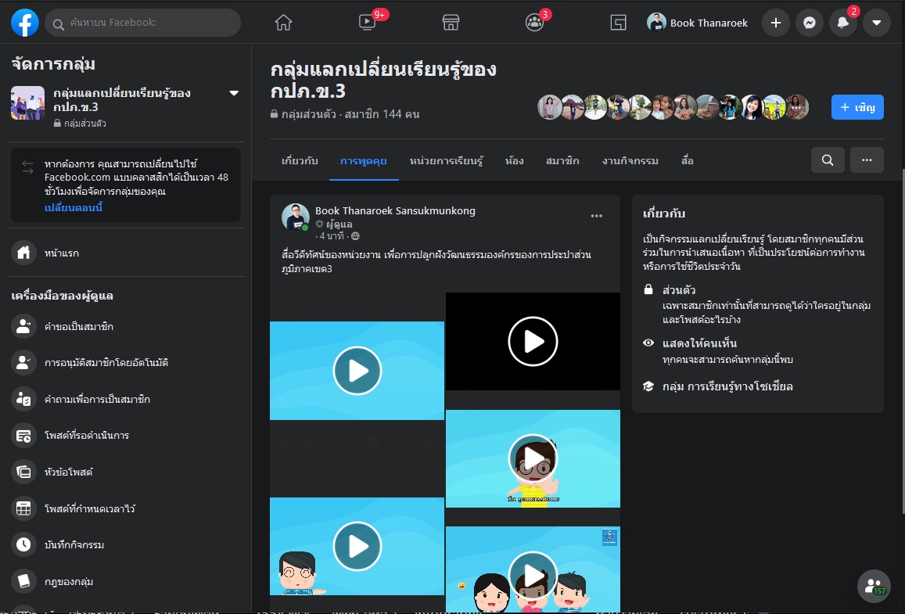This screenshot has height=614, width=905.
Task: Open Groups icon in top bar
Action: [x=534, y=23]
